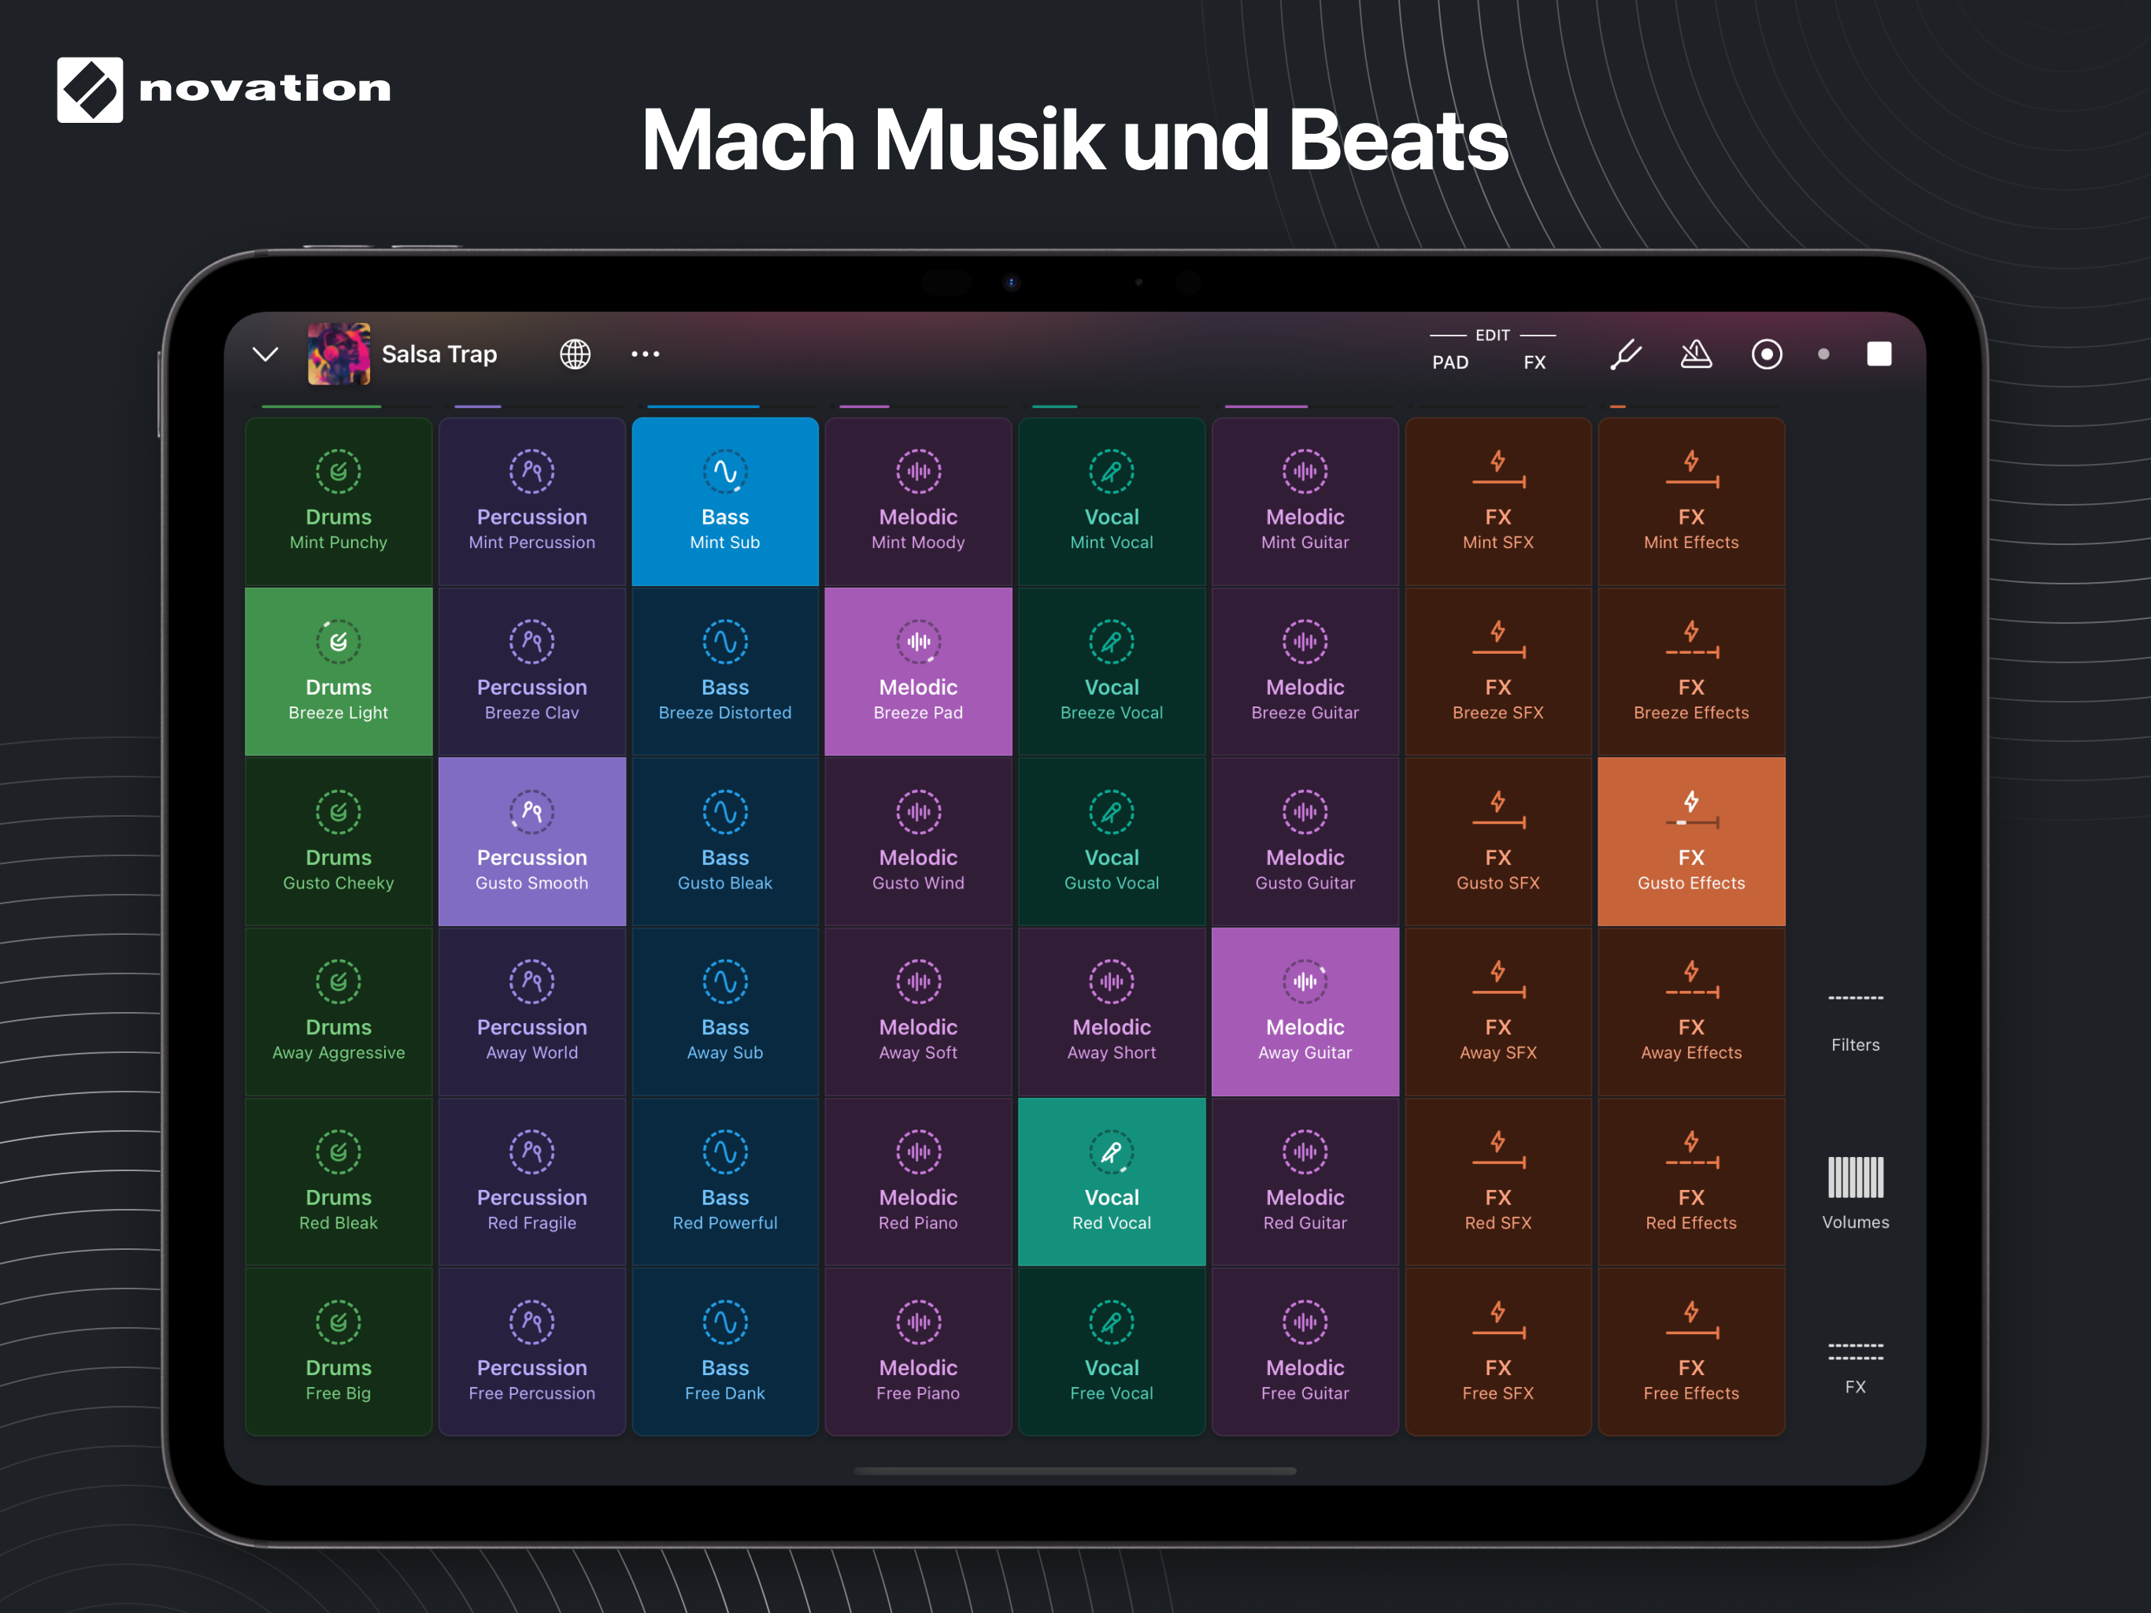The image size is (2151, 1613).
Task: Tap the tuner fork icon
Action: click(x=1625, y=354)
